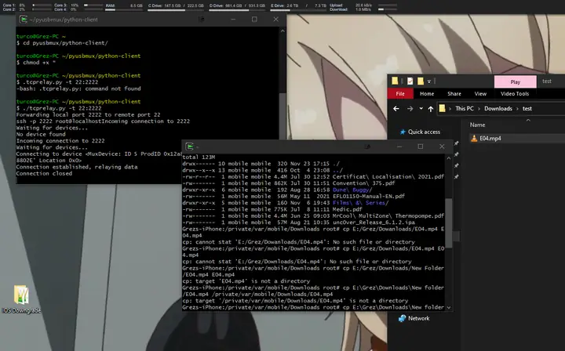The width and height of the screenshot is (565, 351).
Task: Click the New folder icon in Explorer quick toolbar
Action: coord(420,81)
